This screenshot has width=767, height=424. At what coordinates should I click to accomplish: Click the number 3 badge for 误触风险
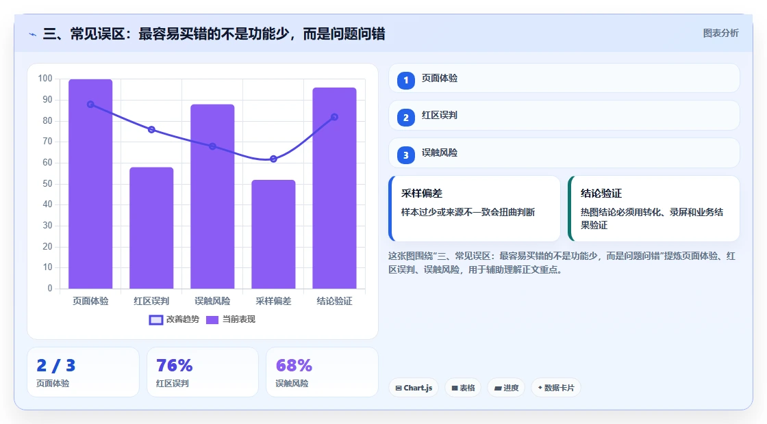405,155
